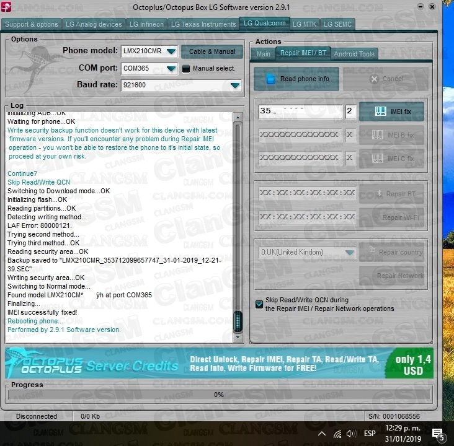Image resolution: width=454 pixels, height=446 pixels.
Task: Show hidden tray icons chevron
Action: coord(322,434)
